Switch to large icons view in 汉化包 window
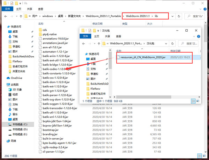 198,101
